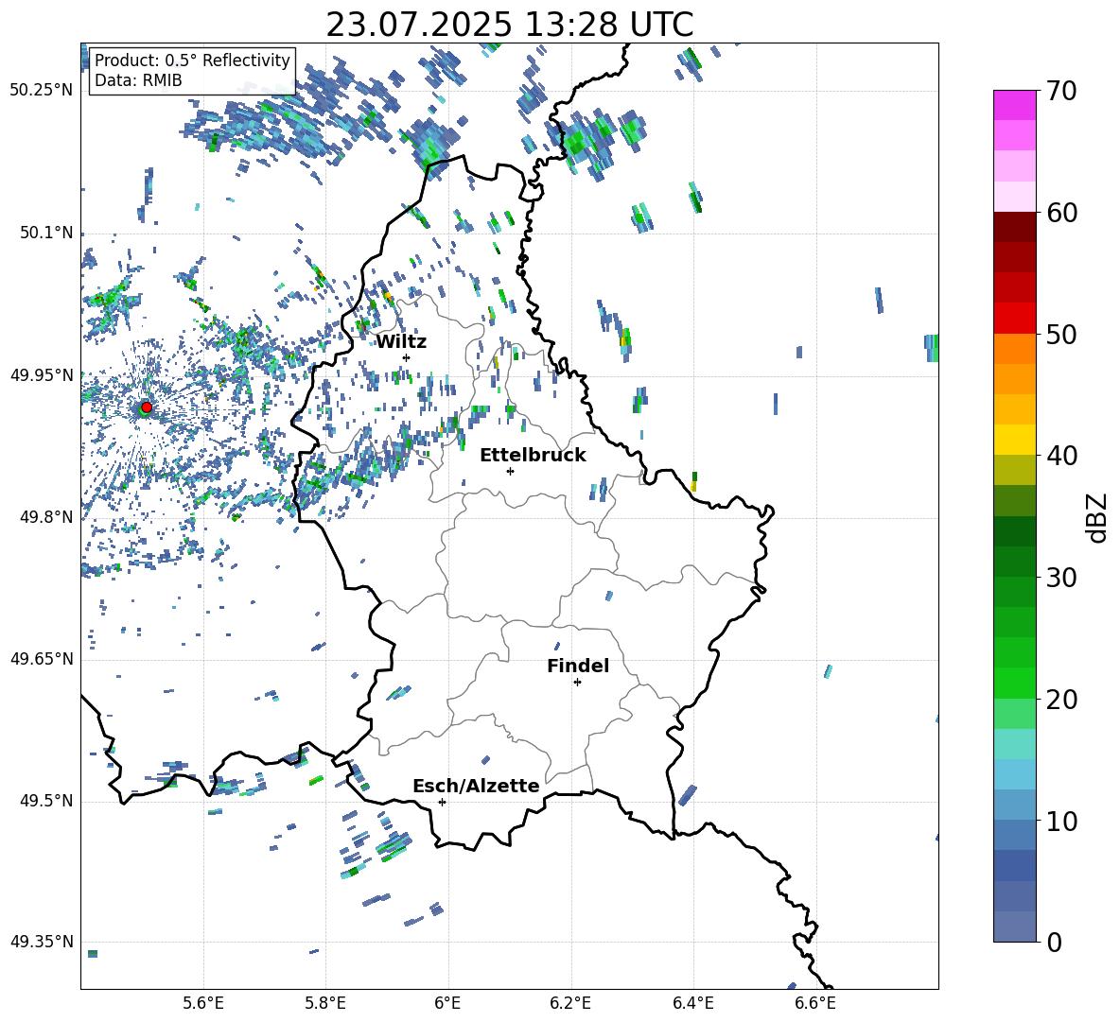Click the light blue colorbar segment near 14

tap(1014, 773)
